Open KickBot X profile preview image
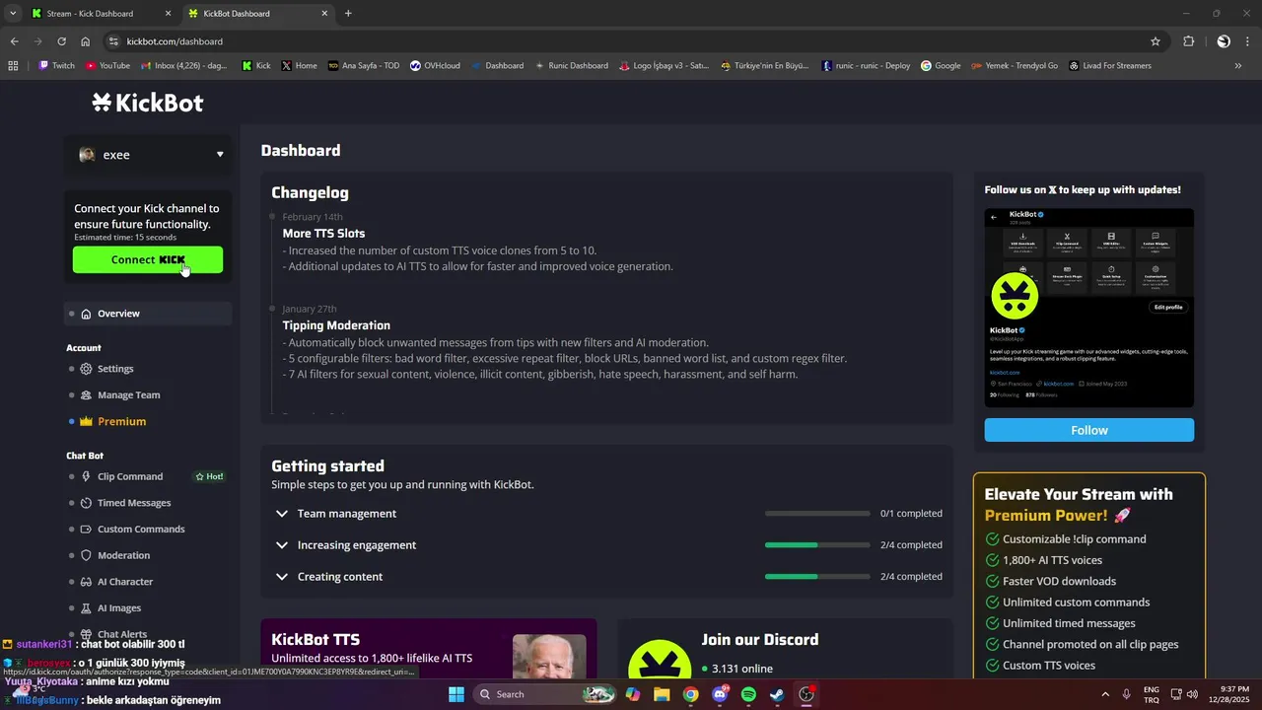This screenshot has width=1262, height=710. point(1088,308)
